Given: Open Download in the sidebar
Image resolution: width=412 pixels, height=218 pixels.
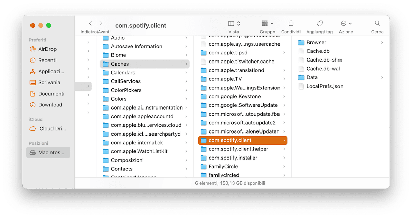Looking at the screenshot, I should point(48,105).
